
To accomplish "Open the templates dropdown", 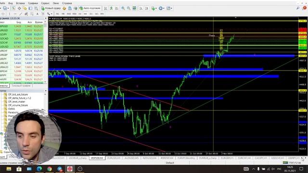I will (x=169, y=8).
